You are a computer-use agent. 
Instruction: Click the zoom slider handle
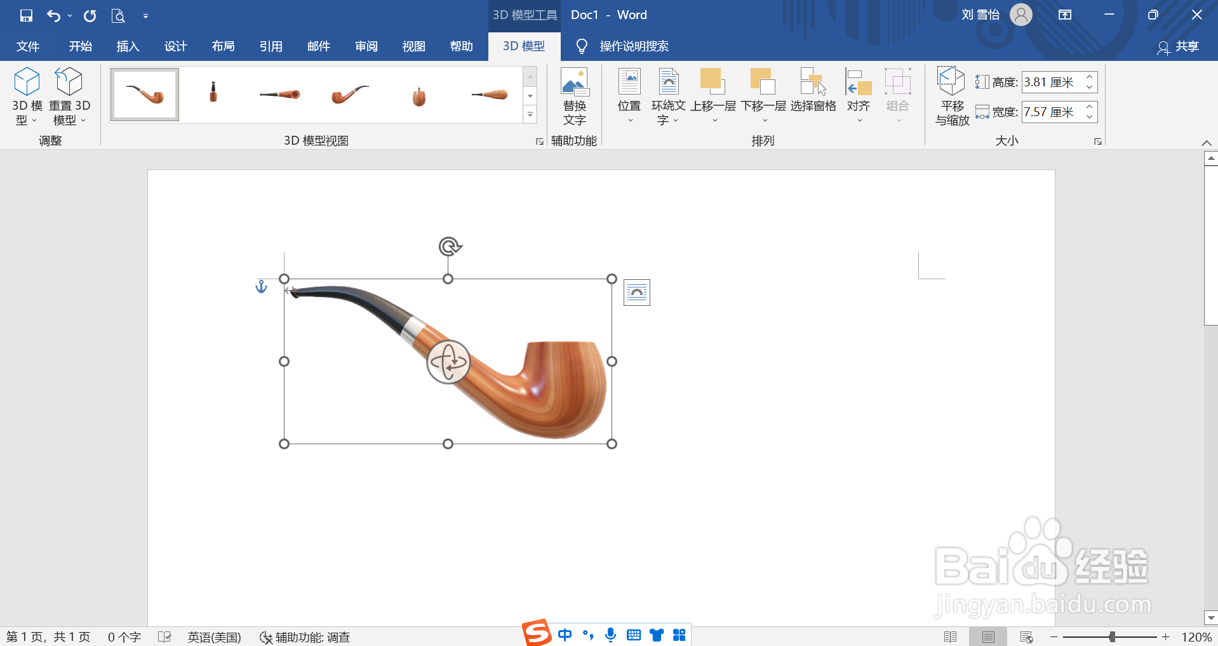click(1112, 636)
